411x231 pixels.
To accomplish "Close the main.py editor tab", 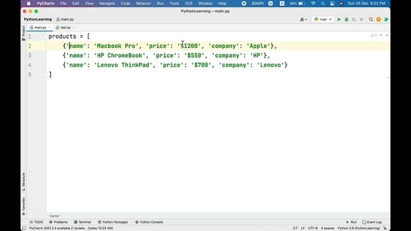I will [49, 28].
